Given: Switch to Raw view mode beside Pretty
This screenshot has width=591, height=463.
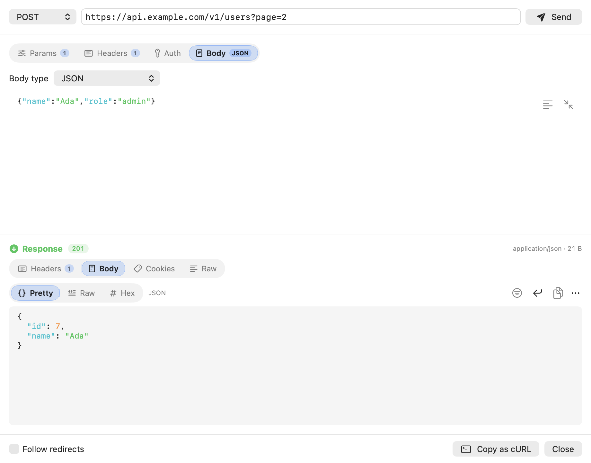Looking at the screenshot, I should tap(81, 293).
